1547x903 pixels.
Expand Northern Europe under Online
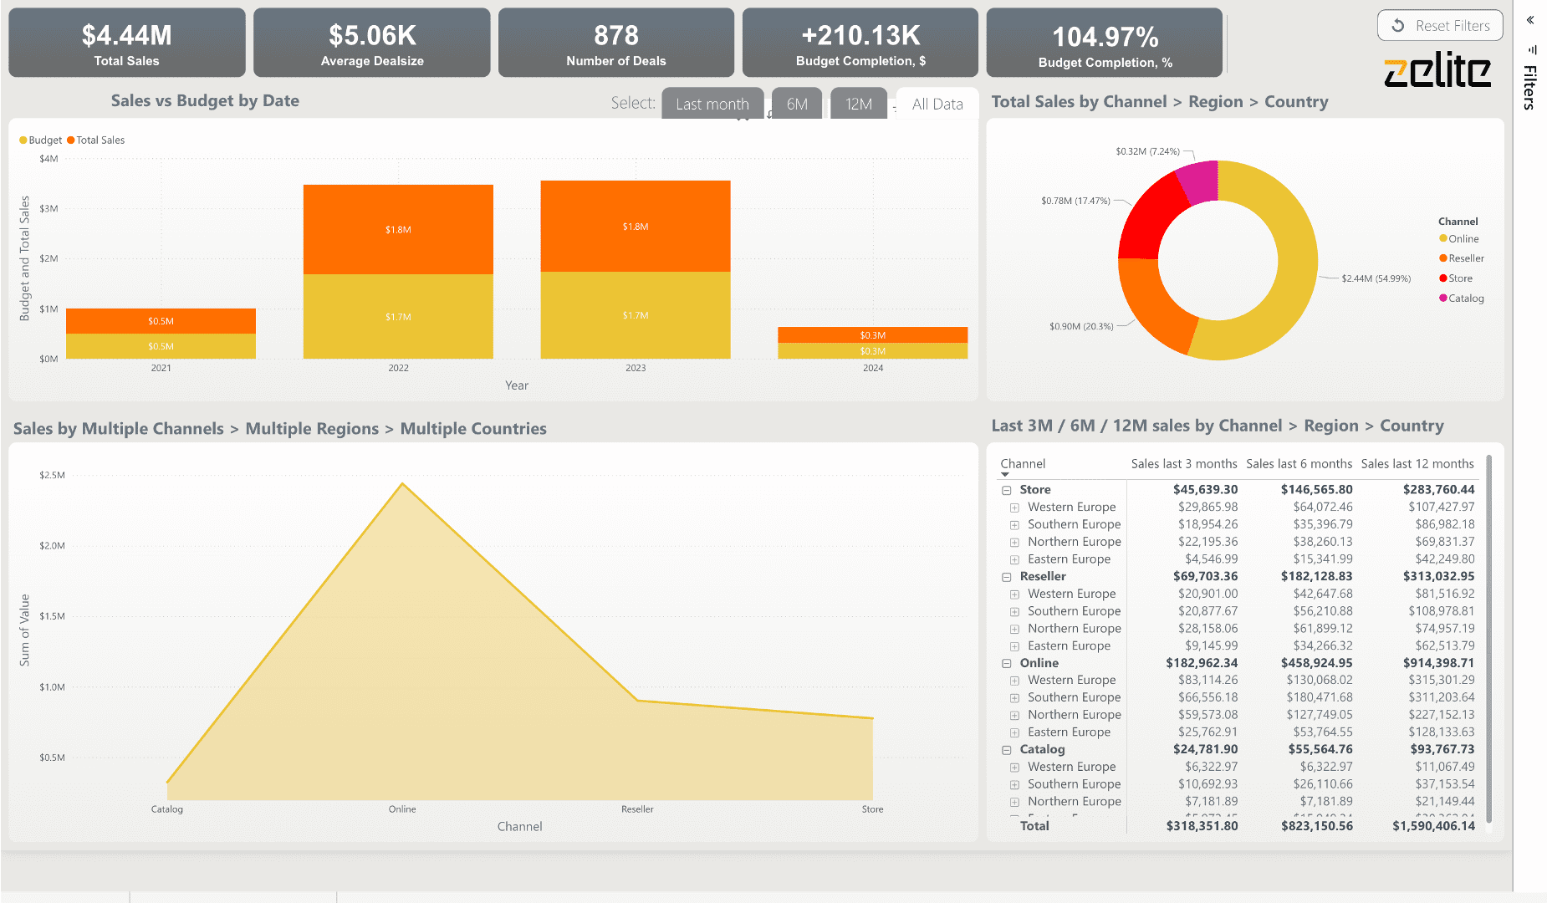click(x=1014, y=716)
